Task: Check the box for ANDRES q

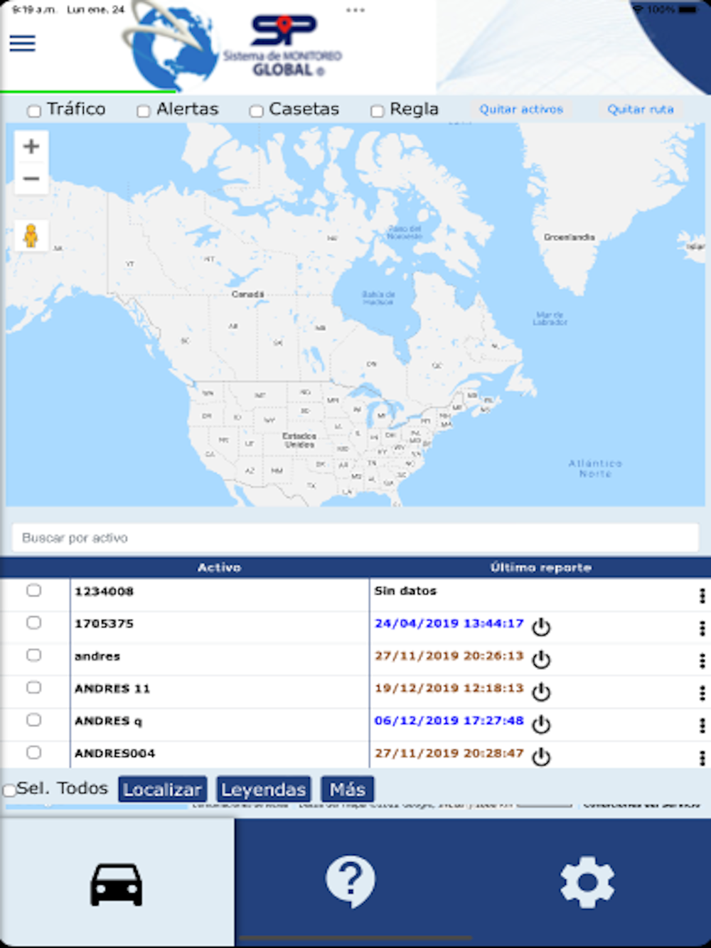Action: click(x=33, y=720)
